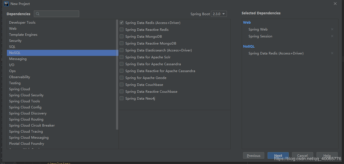The width and height of the screenshot is (344, 164).
Task: Uncheck Spring Data Redis (Access+Driver) checkbox
Action: point(122,23)
